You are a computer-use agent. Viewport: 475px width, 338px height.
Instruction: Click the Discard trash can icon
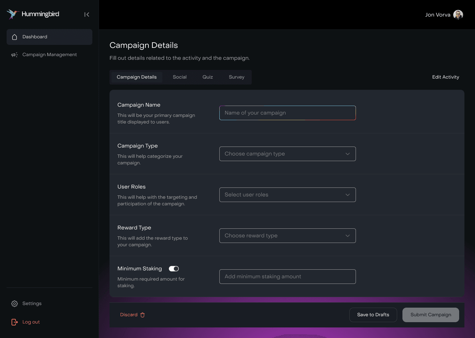142,315
